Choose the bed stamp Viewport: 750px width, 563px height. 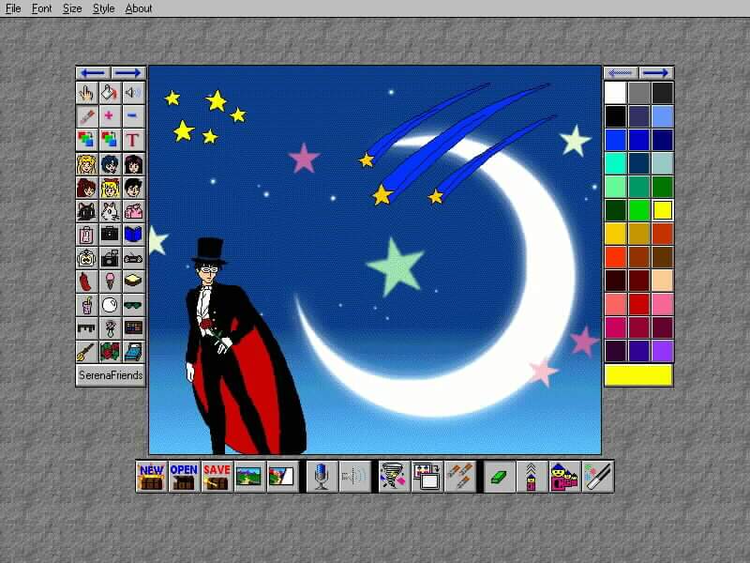point(133,352)
